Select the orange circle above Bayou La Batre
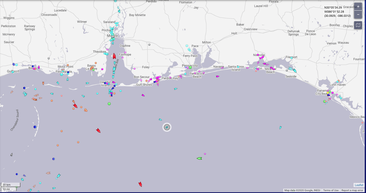Viewport: 366px width, 193px height. pos(96,63)
